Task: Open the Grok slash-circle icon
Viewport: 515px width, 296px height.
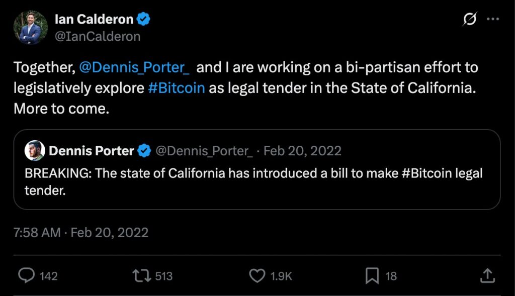Action: (469, 20)
